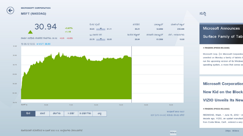Click the 52-week range slider marker

click(x=101, y=39)
